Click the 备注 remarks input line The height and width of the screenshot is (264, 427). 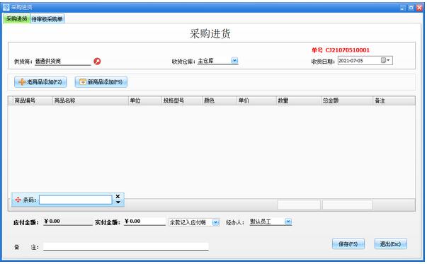(126, 246)
